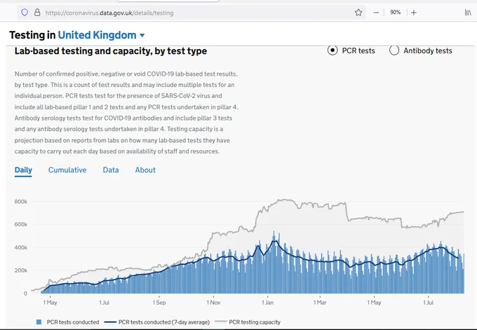Image resolution: width=477 pixels, height=330 pixels.
Task: Click the shield tracking protection icon
Action: [x=25, y=13]
